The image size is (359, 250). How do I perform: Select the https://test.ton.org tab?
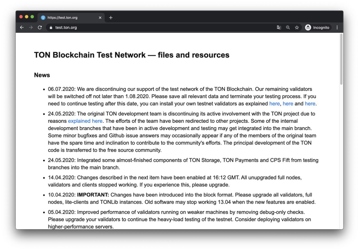pos(71,18)
